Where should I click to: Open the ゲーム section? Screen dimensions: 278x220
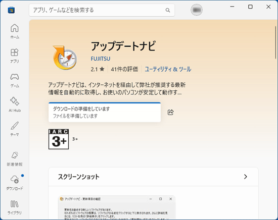tap(15, 80)
